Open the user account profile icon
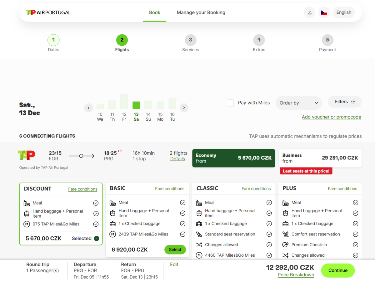This screenshot has width=375, height=282. pos(309,13)
